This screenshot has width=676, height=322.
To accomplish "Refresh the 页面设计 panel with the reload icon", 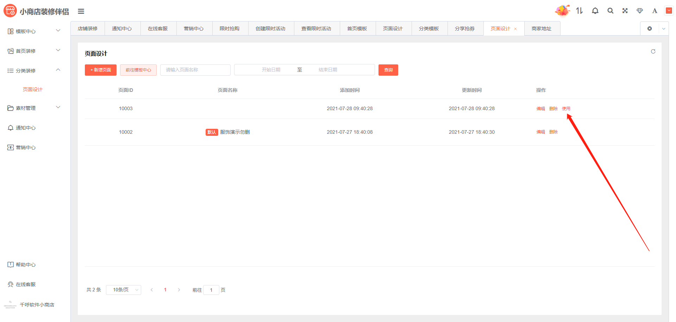I will point(653,51).
